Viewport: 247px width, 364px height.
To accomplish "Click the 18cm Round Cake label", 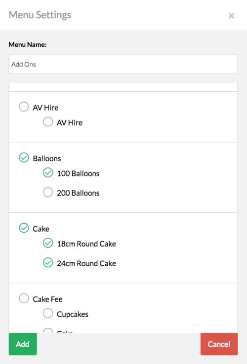I will 86,244.
